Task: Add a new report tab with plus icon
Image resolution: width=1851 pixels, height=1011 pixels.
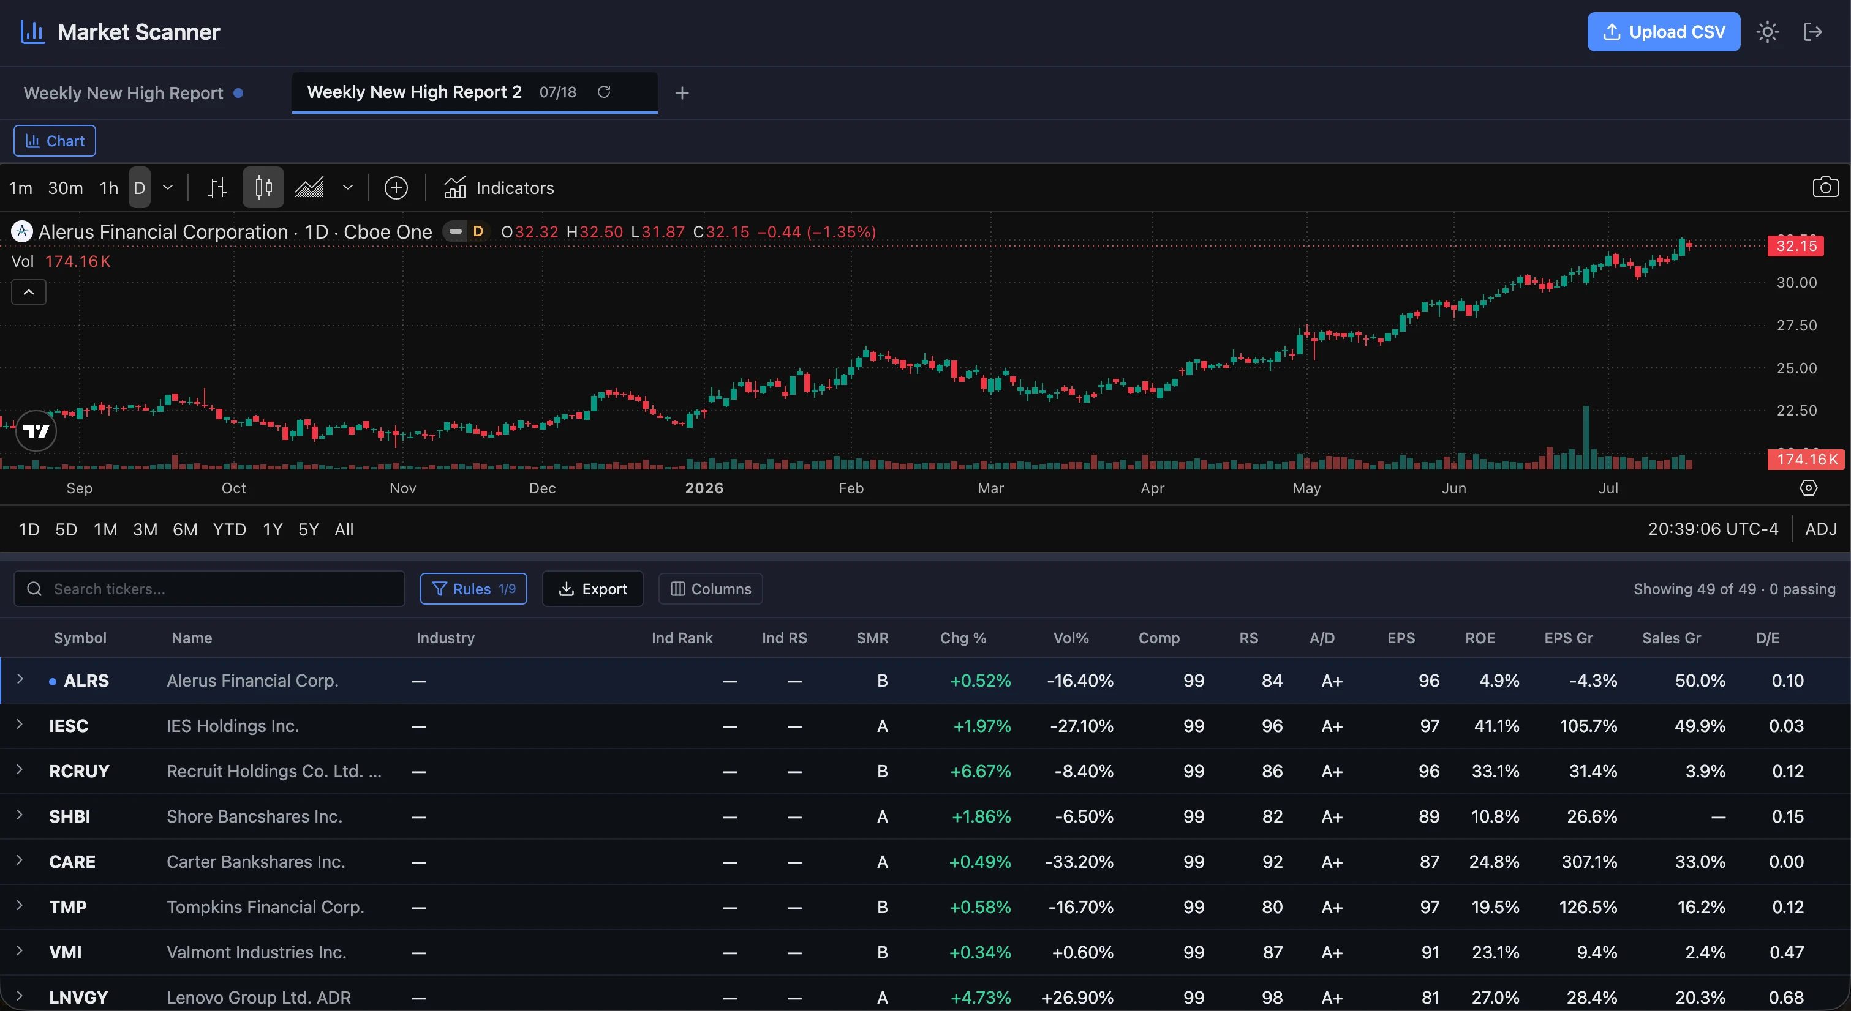Action: (x=682, y=92)
